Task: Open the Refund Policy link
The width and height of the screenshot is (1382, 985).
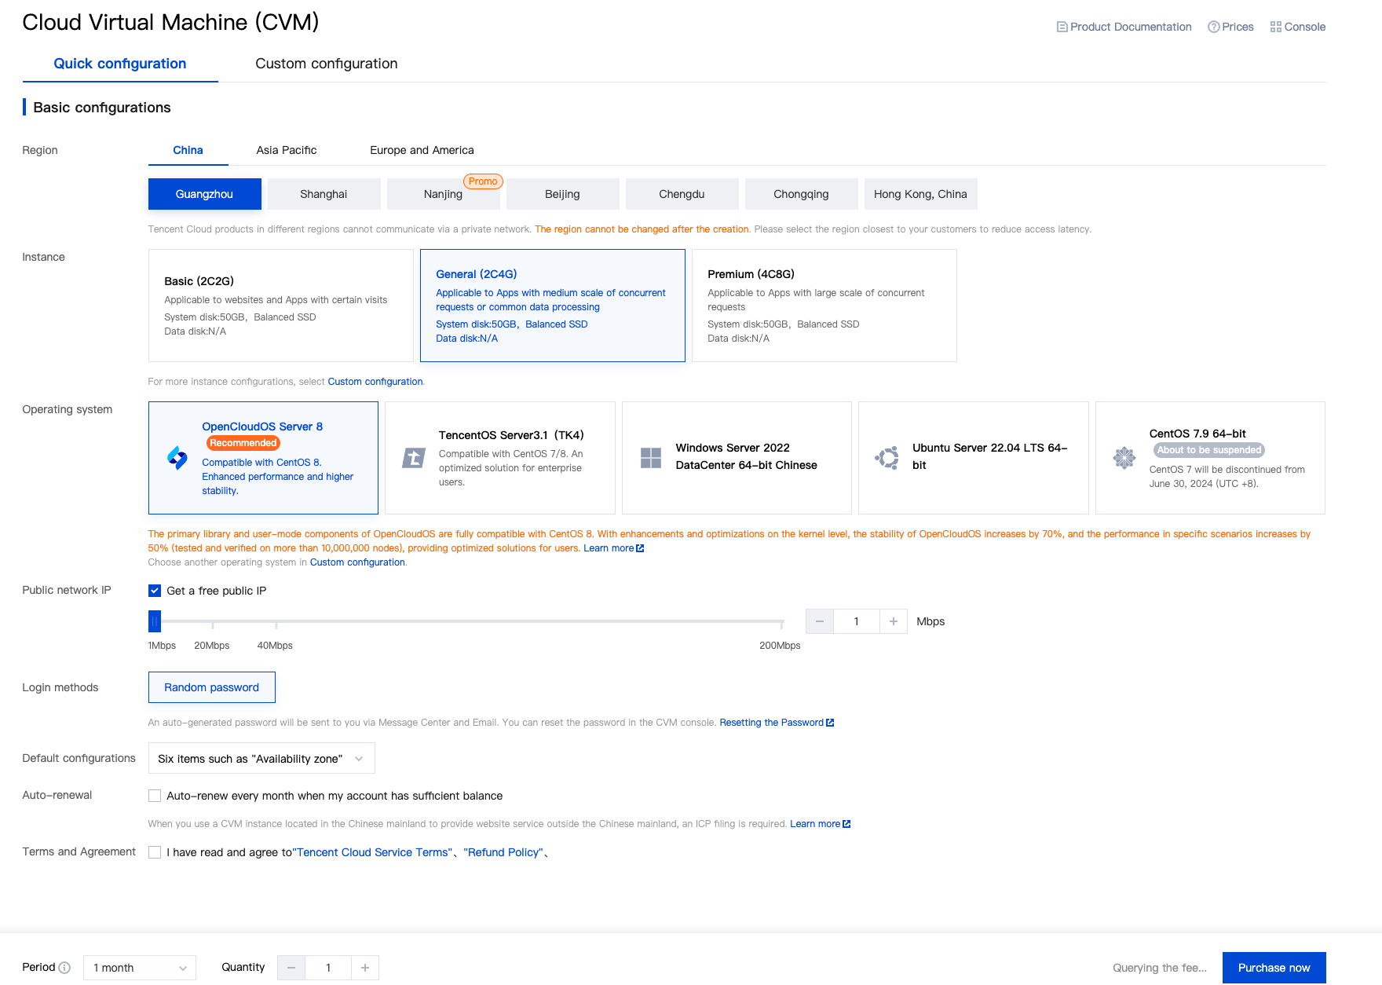Action: 503,852
